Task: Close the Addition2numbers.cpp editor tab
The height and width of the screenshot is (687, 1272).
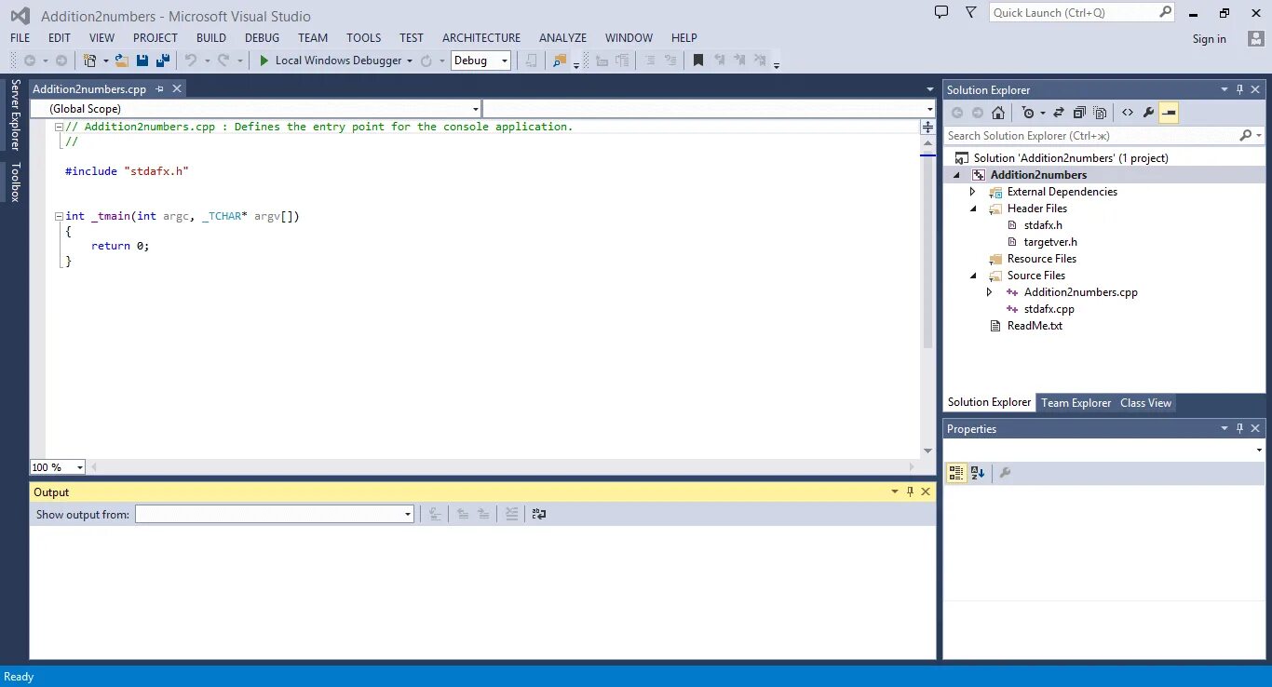Action: point(177,88)
